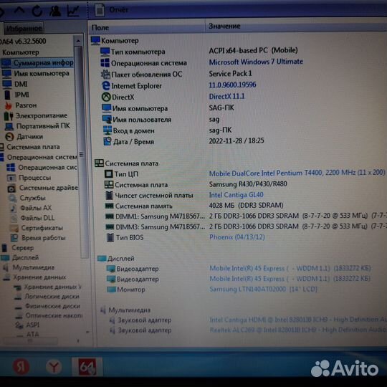Click the Сертификаты icon
This screenshot has height=387, width=387.
[x=14, y=228]
